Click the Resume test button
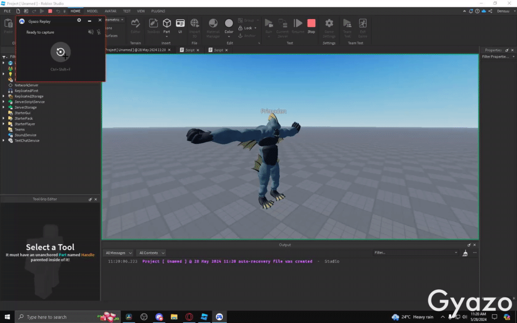 click(x=298, y=26)
